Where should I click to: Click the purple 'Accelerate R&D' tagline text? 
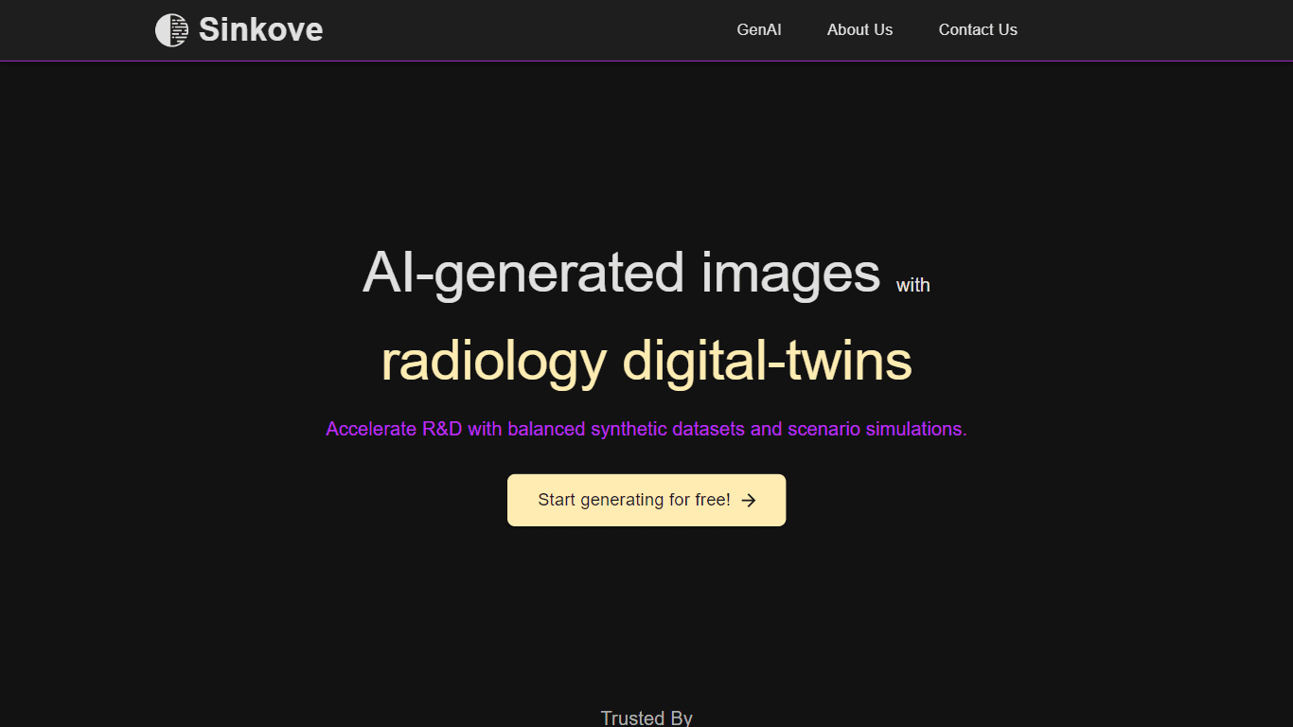pyautogui.click(x=646, y=429)
